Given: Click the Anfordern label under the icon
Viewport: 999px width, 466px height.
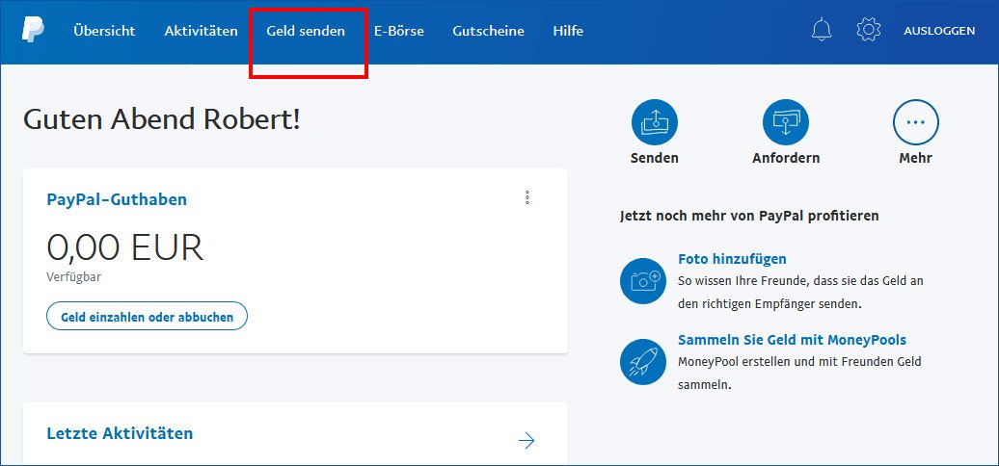Looking at the screenshot, I should coord(786,158).
